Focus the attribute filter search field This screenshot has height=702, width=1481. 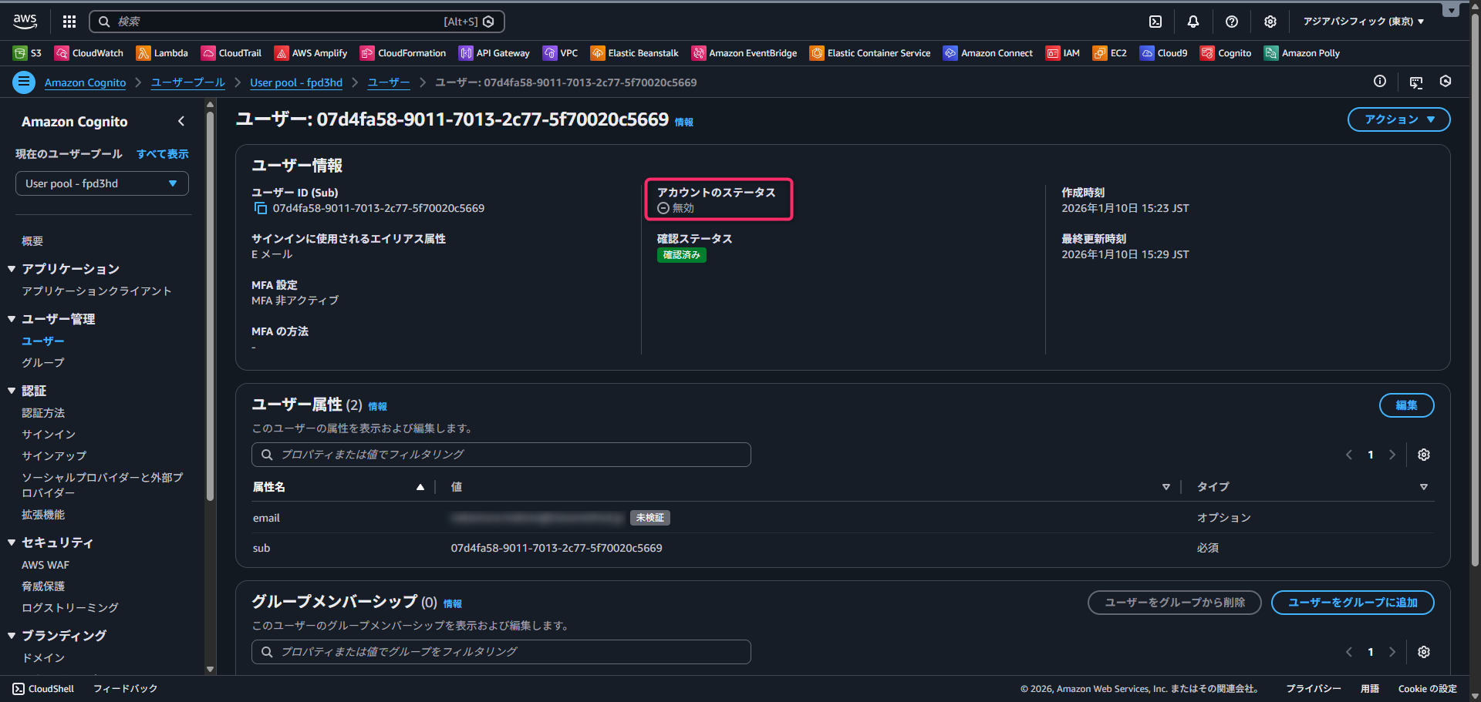(x=501, y=455)
